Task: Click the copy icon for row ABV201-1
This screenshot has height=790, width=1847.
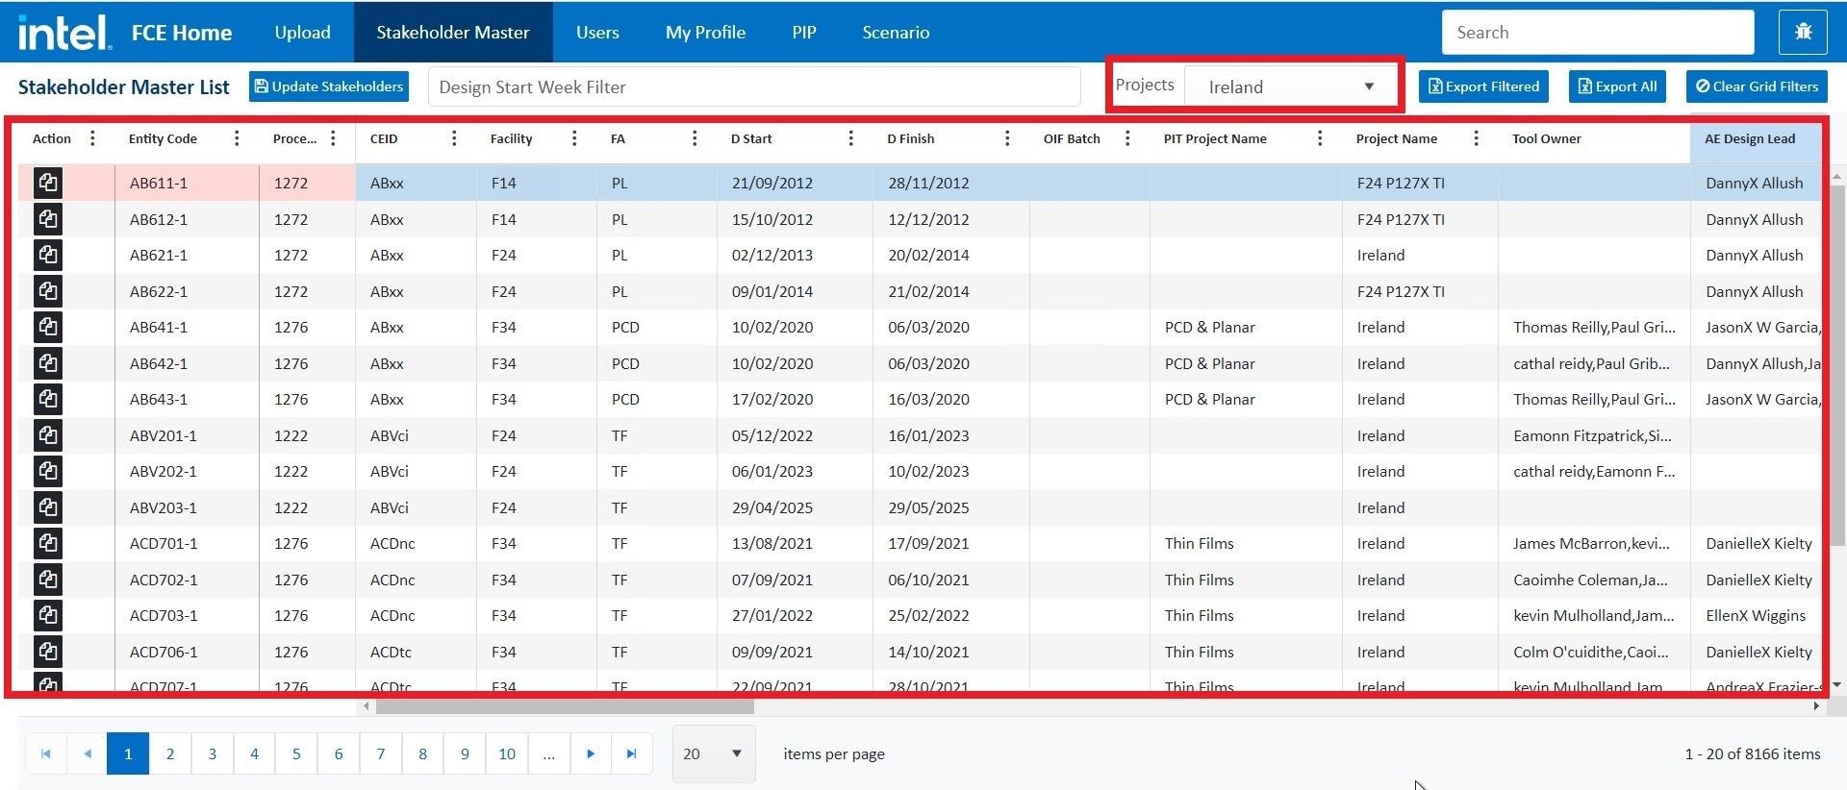Action: 48,435
